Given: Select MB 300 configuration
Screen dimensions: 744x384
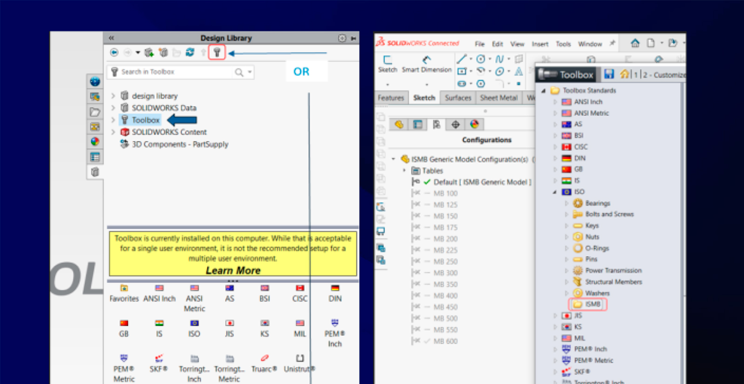Looking at the screenshot, I should [445, 273].
